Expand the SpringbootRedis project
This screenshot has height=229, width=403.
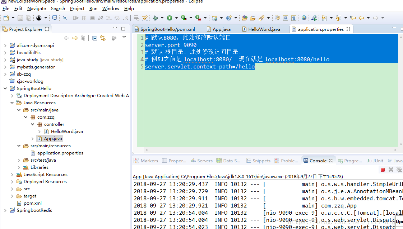coord(5,210)
